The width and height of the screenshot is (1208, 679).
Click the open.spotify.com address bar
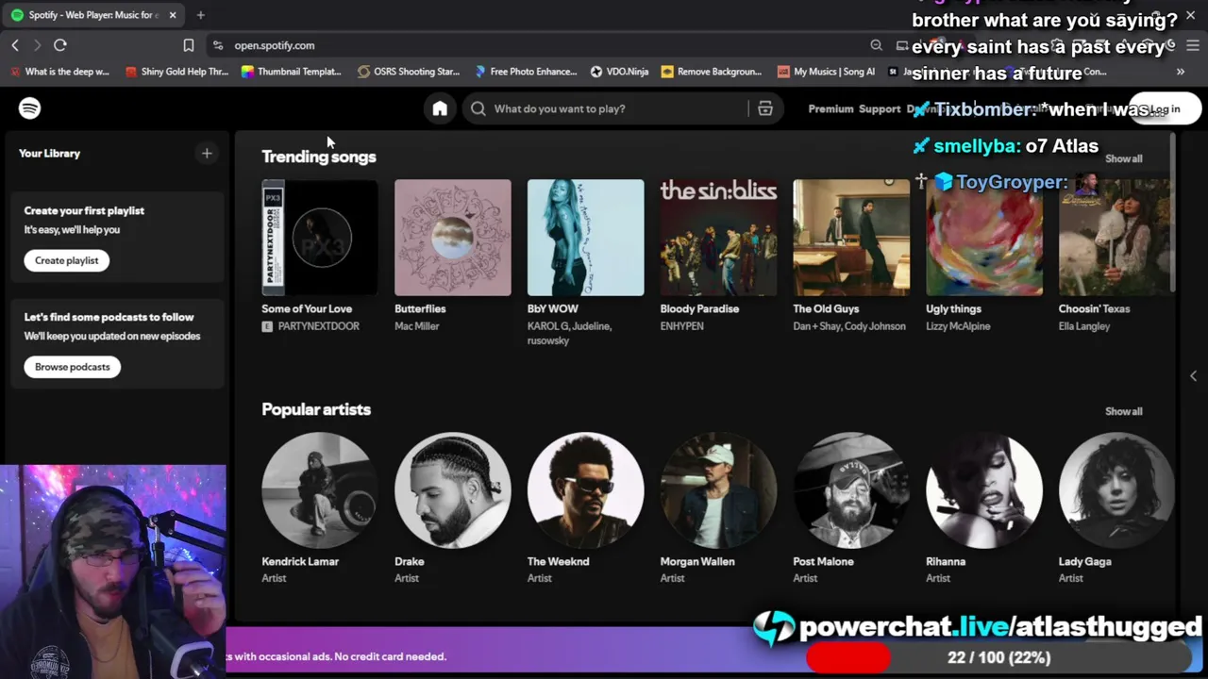coord(538,45)
